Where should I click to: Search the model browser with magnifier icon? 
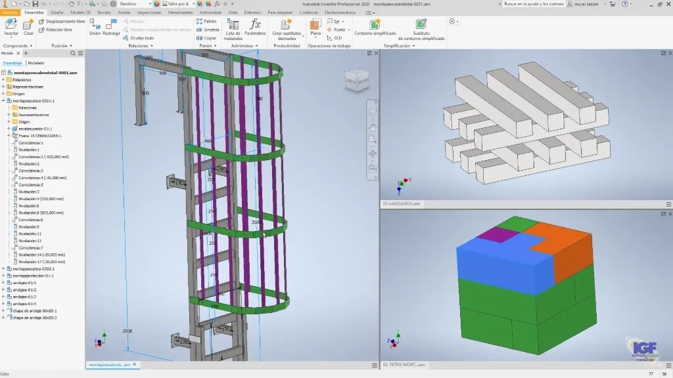[x=72, y=53]
